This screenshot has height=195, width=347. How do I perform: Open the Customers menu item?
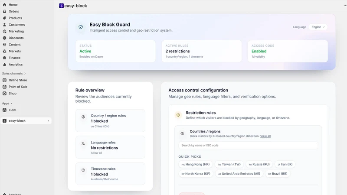click(x=17, y=25)
